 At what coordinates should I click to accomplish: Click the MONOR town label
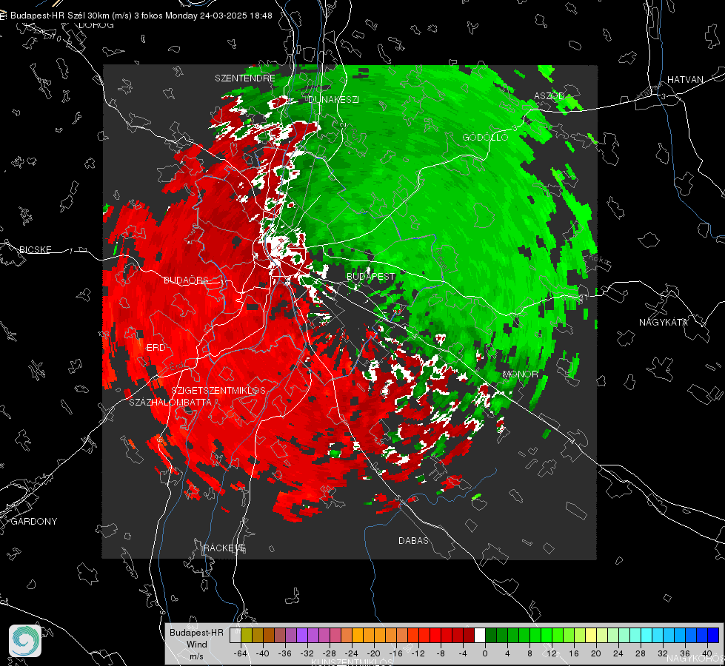[x=520, y=374]
